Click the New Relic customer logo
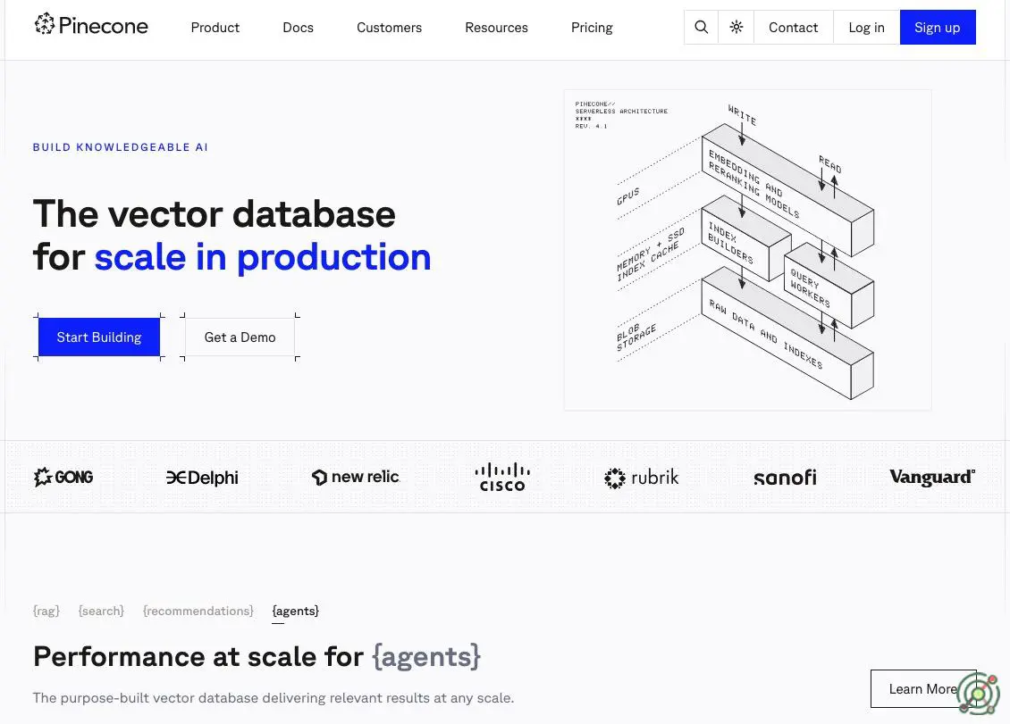This screenshot has width=1010, height=724. pos(356,477)
